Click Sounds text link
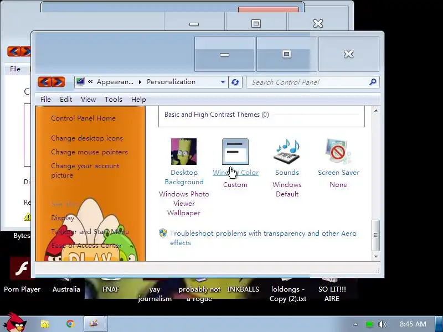This screenshot has height=332, width=443. point(287,173)
